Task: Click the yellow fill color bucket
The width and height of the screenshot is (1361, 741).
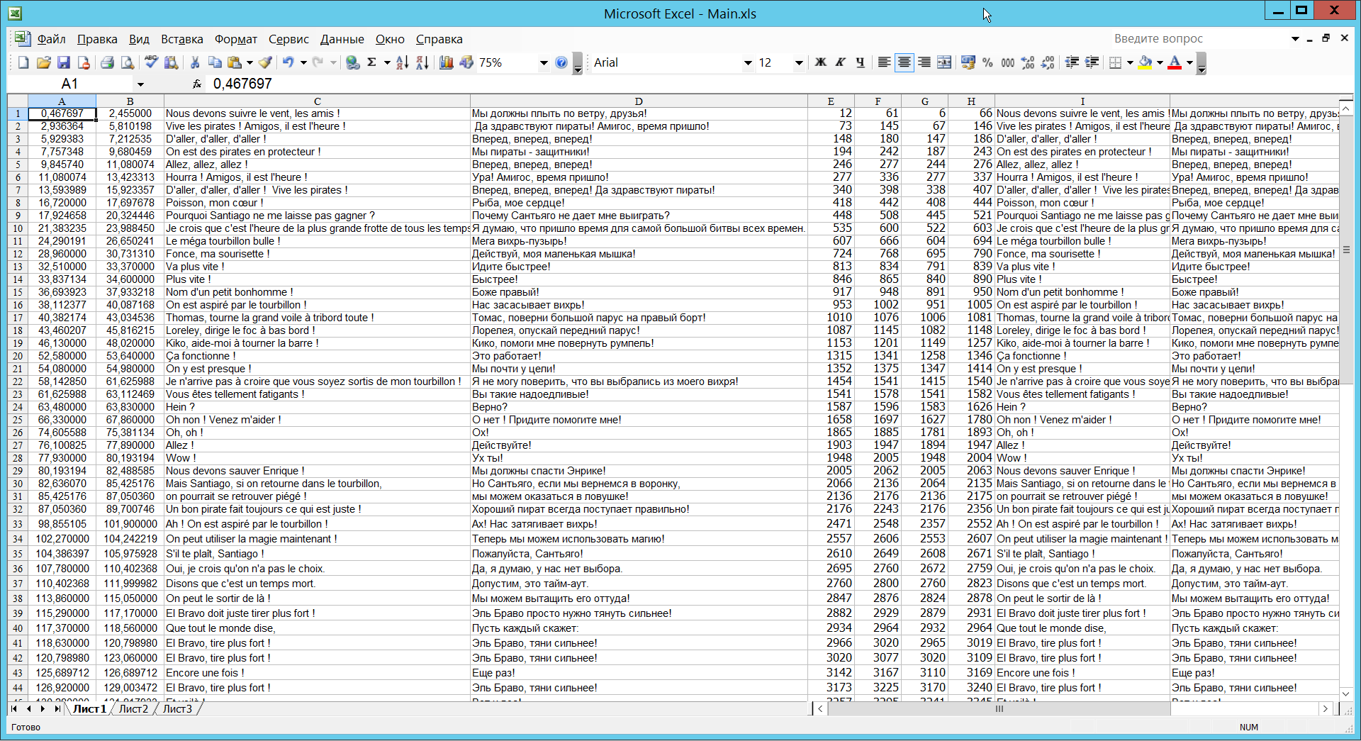Action: 1145,63
